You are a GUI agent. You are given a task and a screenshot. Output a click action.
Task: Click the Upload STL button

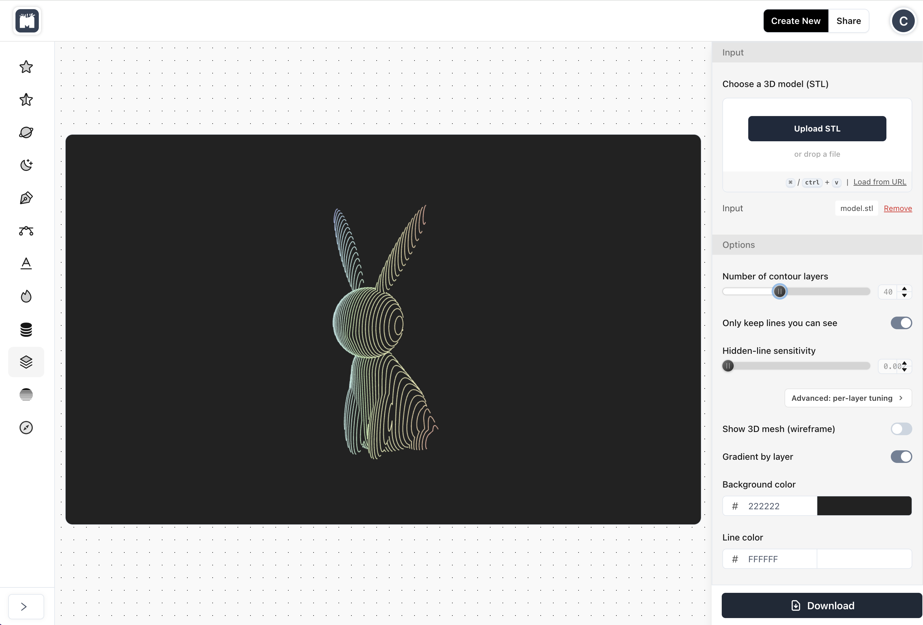coord(817,129)
